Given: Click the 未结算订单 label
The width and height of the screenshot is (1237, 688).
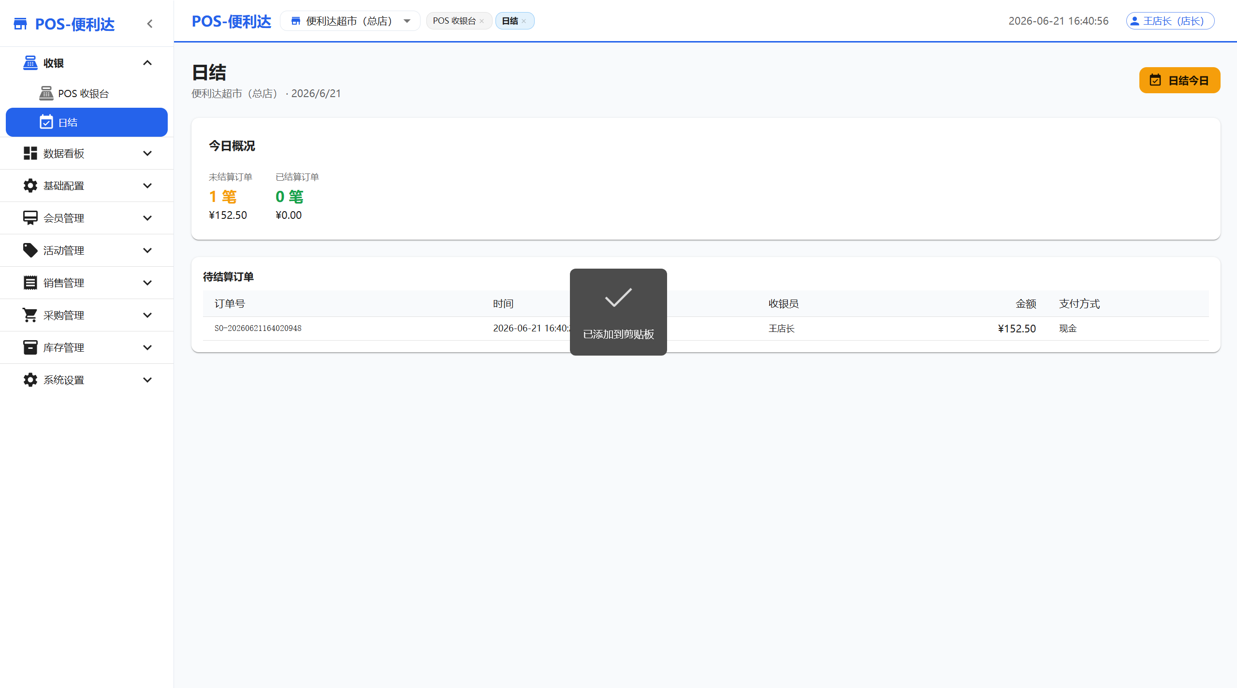Looking at the screenshot, I should tap(230, 177).
